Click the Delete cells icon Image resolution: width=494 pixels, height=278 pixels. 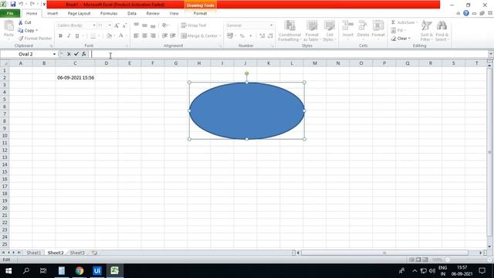click(x=363, y=25)
